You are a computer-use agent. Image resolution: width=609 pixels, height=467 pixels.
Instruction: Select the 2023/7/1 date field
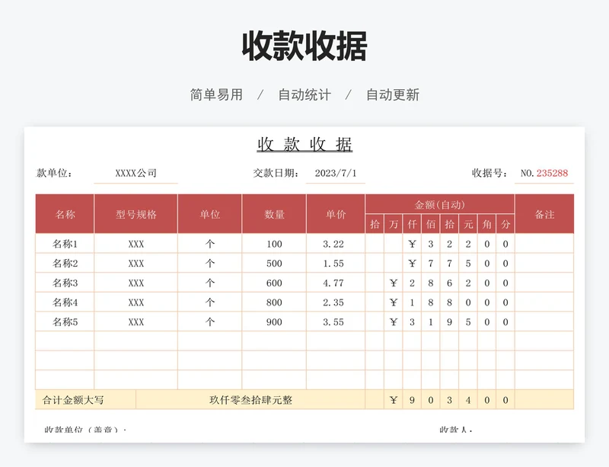click(x=336, y=173)
